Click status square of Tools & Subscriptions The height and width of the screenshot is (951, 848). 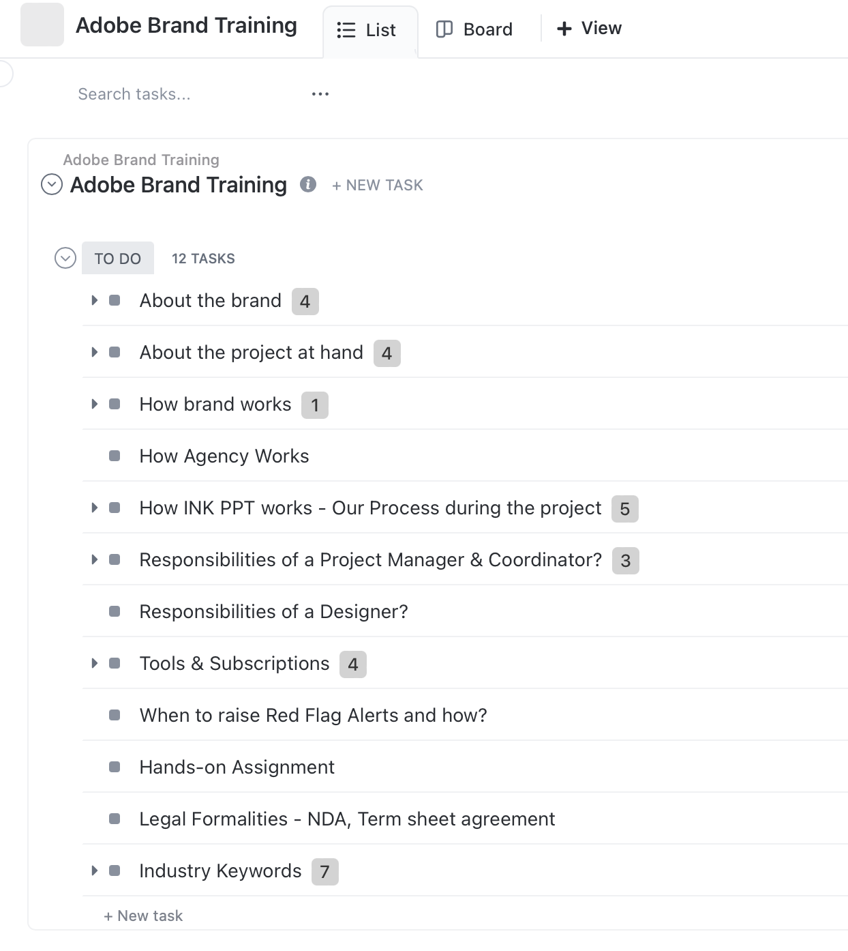click(x=115, y=663)
